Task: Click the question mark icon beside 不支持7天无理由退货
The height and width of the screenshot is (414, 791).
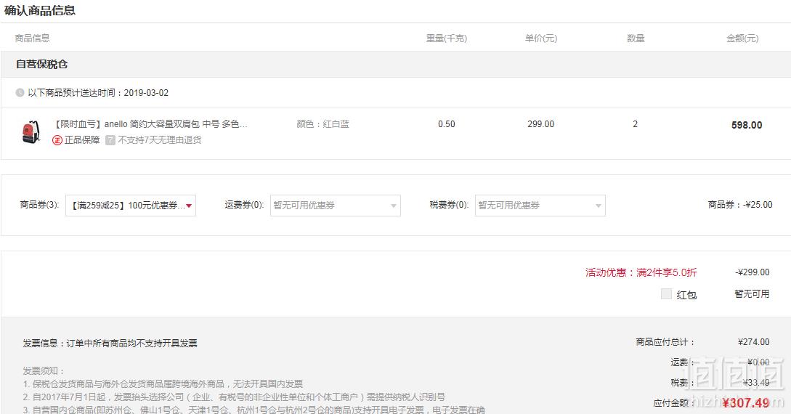Action: pos(110,140)
